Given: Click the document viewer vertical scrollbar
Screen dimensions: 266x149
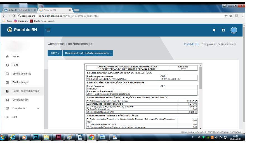Looking at the screenshot, I should [x=200, y=84].
